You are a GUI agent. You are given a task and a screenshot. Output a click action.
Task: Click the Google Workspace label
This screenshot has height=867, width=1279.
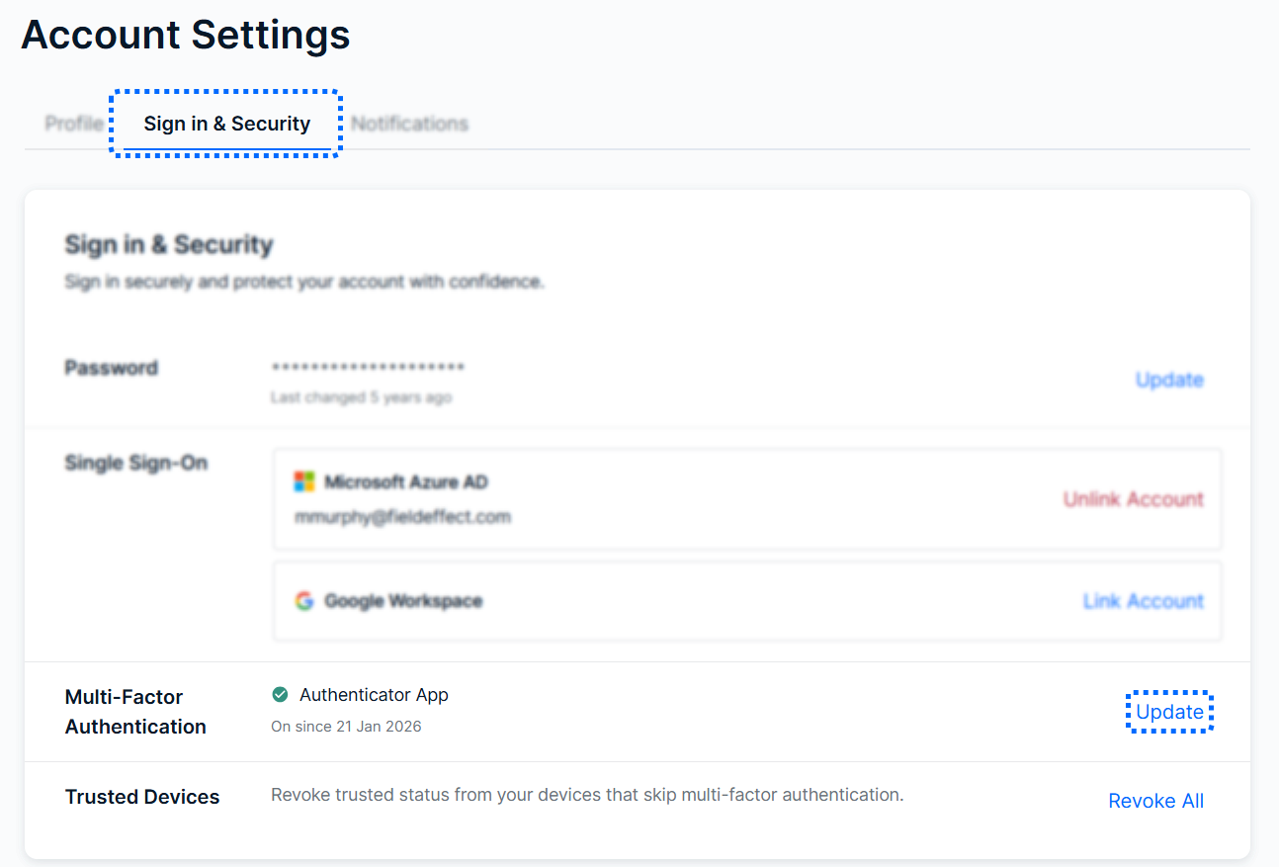(403, 601)
